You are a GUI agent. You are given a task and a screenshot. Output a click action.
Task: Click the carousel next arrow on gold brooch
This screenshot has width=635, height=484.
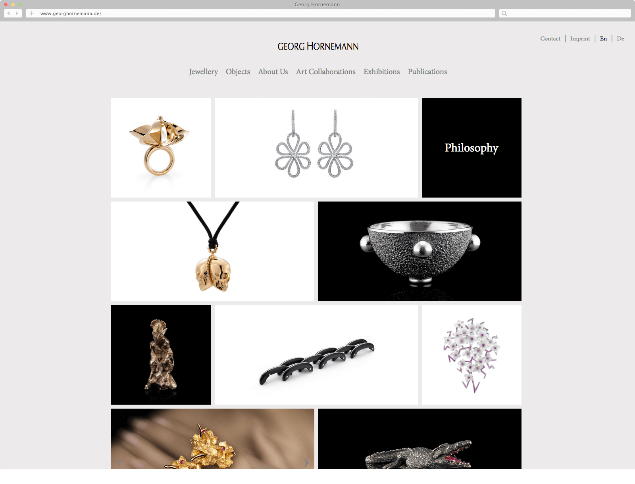click(x=306, y=463)
